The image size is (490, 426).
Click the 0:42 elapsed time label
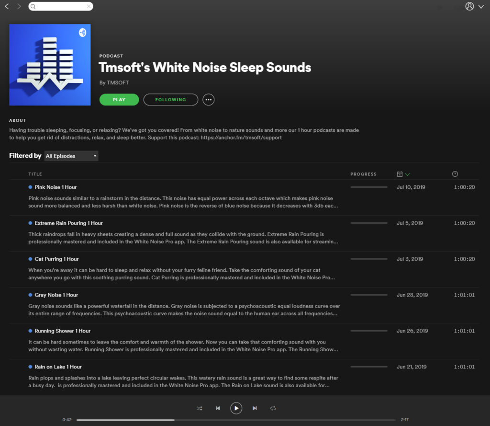coord(67,420)
